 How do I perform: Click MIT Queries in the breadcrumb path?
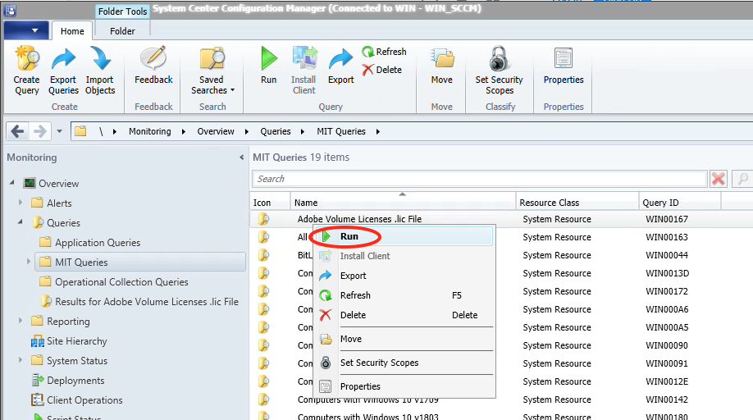341,131
